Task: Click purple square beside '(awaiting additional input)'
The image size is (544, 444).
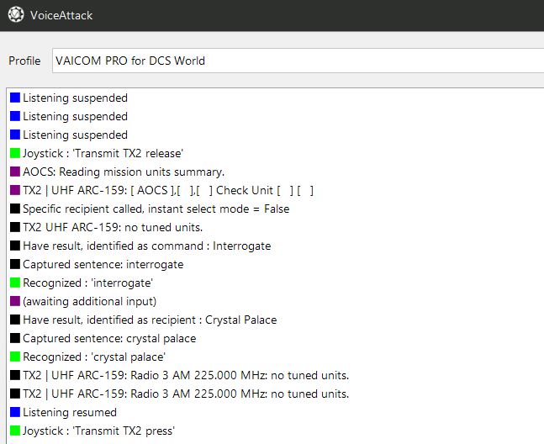Action: 15,301
